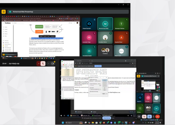Open Stories in Medium sidebar
Image resolution: width=175 pixels, height=125 pixels.
[5, 34]
